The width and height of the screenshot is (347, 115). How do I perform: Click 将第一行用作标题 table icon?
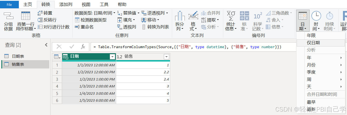26,16
